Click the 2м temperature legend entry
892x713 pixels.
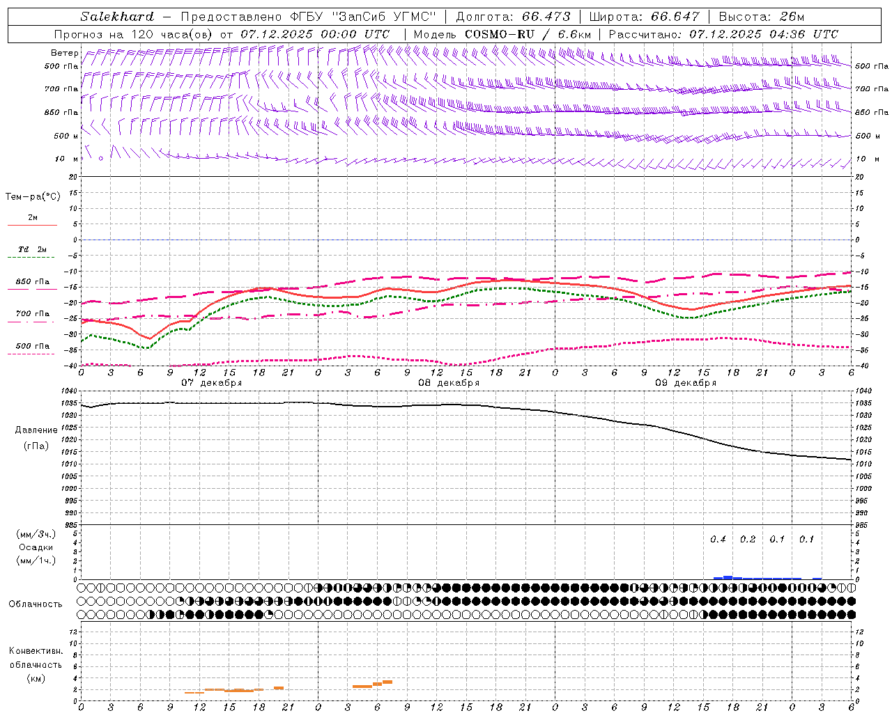tap(33, 218)
